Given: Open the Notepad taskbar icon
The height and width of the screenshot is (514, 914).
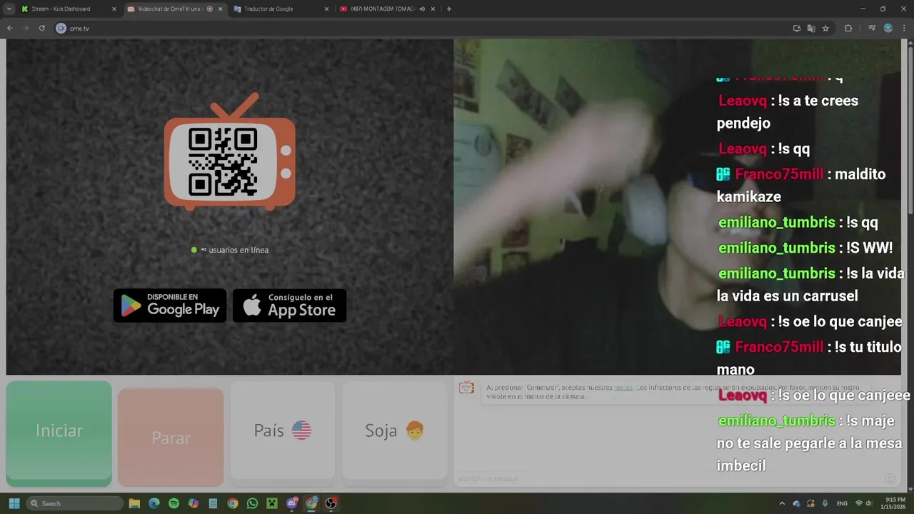Looking at the screenshot, I should pos(213,503).
